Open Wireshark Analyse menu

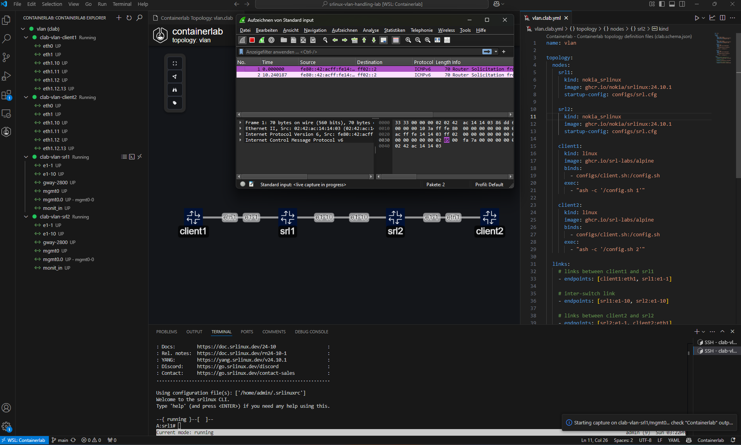[x=371, y=30]
